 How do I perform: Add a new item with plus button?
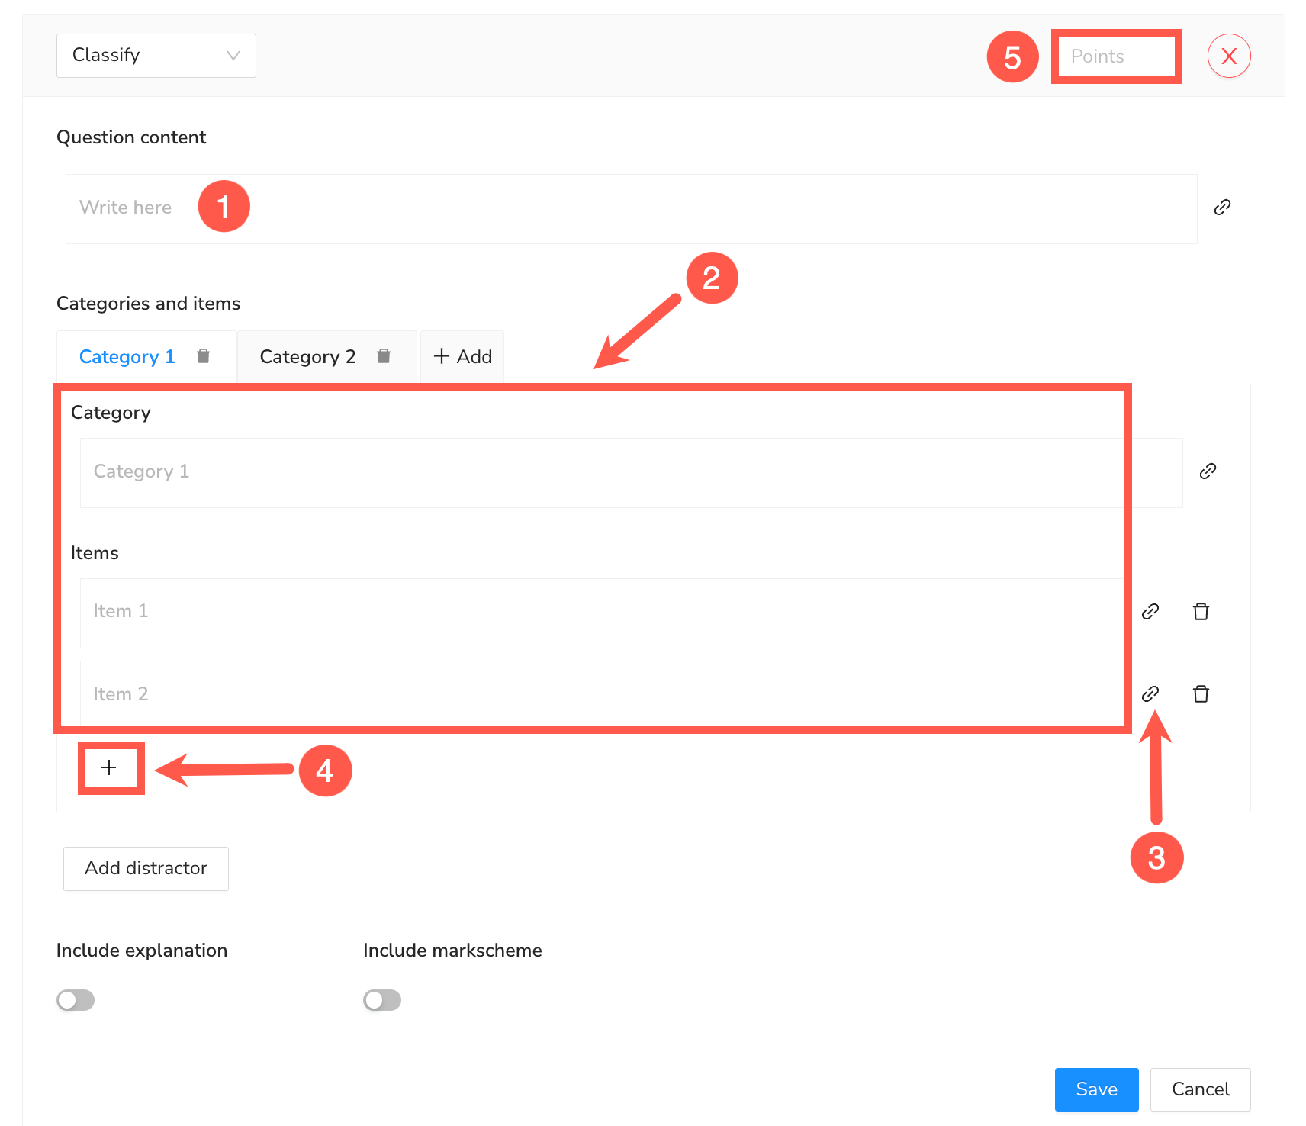point(109,767)
